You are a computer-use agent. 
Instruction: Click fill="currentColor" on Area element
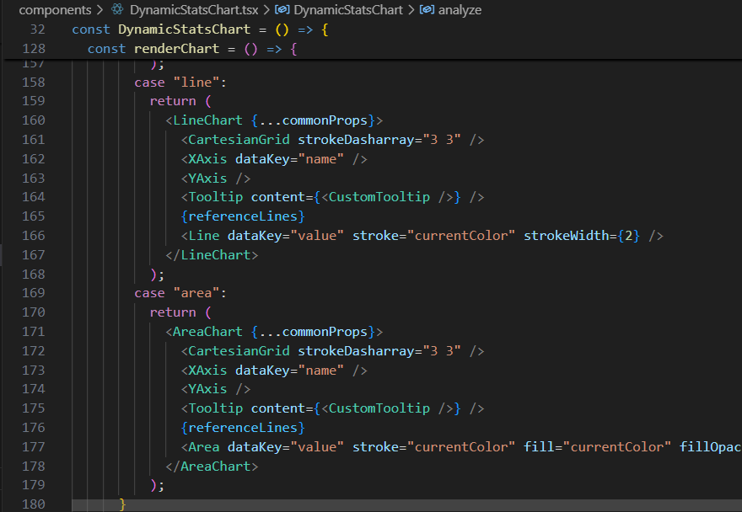click(597, 447)
